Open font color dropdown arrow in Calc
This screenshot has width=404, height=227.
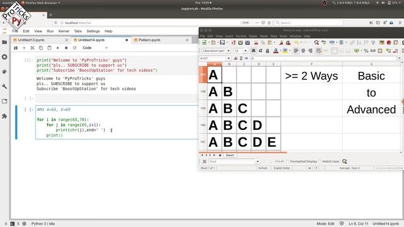pyautogui.click(x=280, y=50)
